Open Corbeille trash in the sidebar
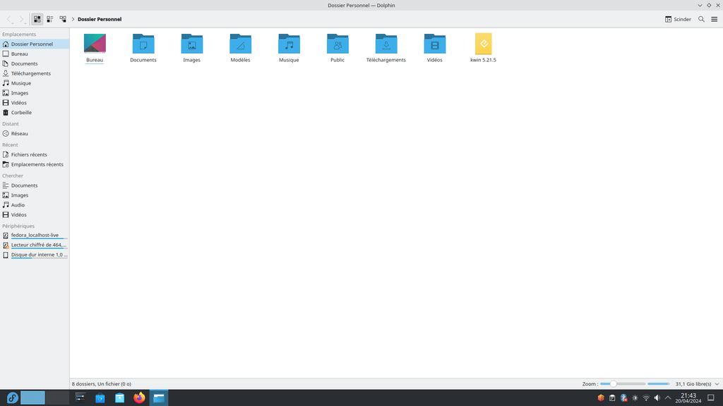The width and height of the screenshot is (723, 406). (x=35, y=112)
